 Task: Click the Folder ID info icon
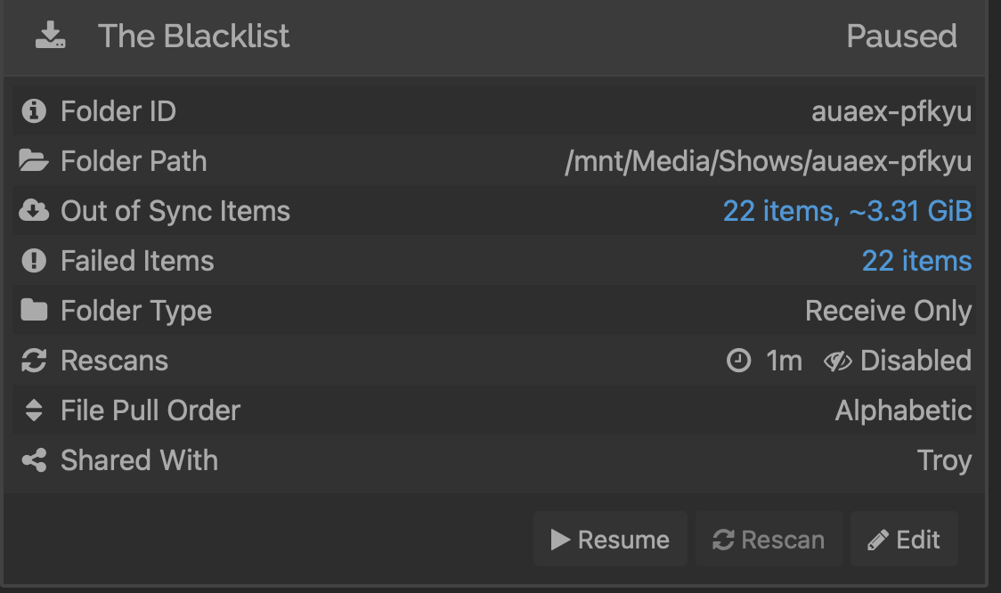point(34,111)
